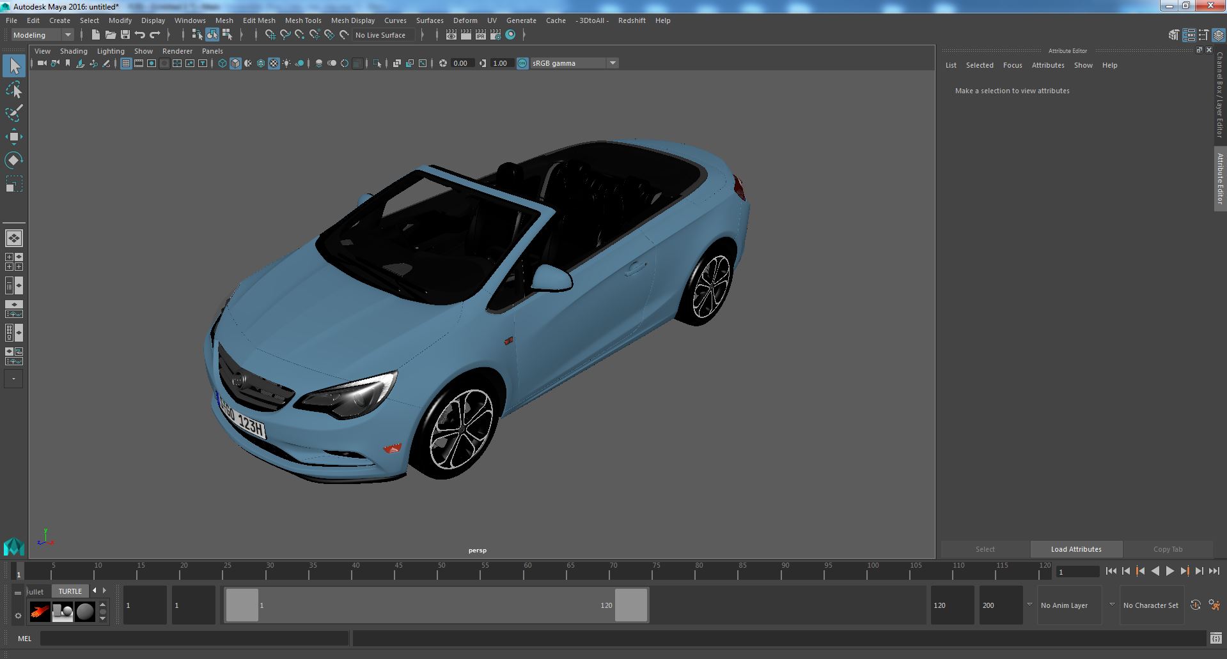Click the sphere TURTLE shelf icon
Viewport: 1227px width, 659px height.
tap(85, 612)
